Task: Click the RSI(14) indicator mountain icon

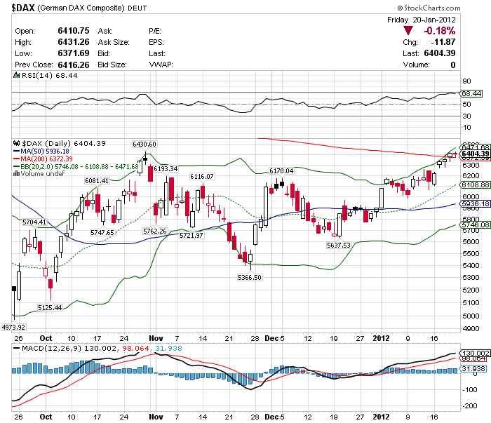Action: [x=16, y=75]
